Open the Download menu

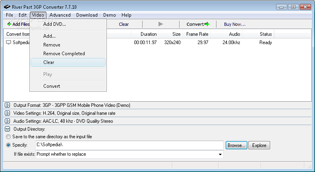87,15
